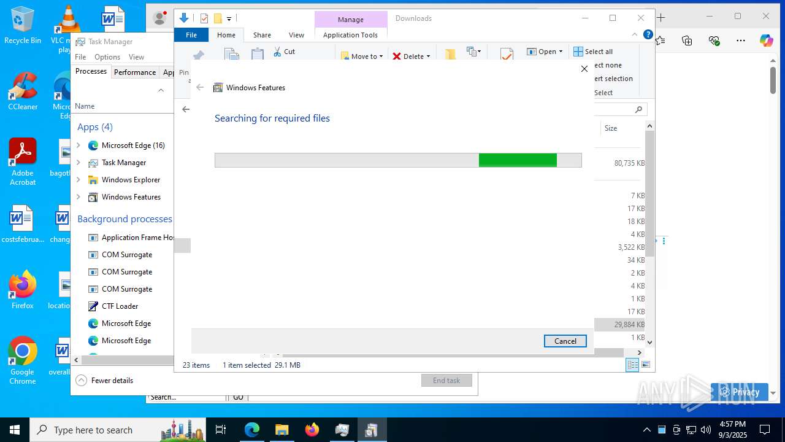This screenshot has height=442, width=785.
Task: Click Task View icon on taskbar
Action: pyautogui.click(x=221, y=430)
